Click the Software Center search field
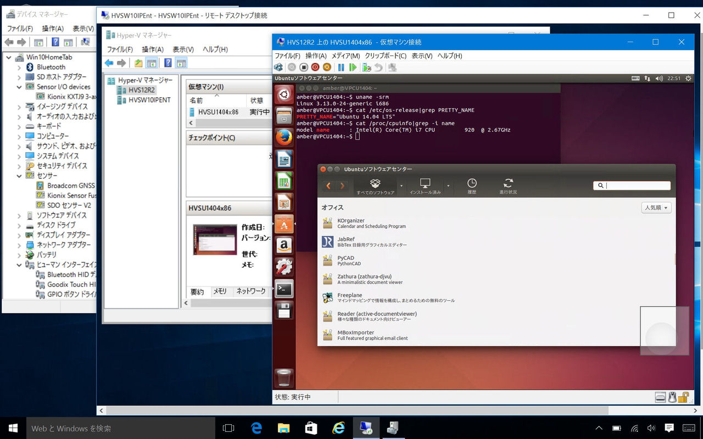703x439 pixels. pyautogui.click(x=632, y=185)
